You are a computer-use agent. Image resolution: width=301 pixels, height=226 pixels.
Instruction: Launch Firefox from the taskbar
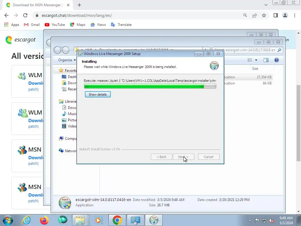pos(44,220)
